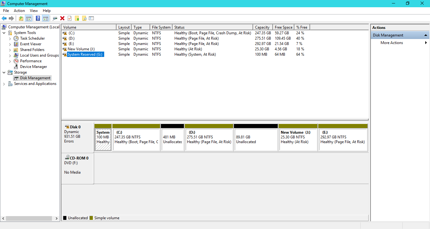Open Help using the question mark toolbar icon
This screenshot has height=229, width=430.
click(38, 18)
